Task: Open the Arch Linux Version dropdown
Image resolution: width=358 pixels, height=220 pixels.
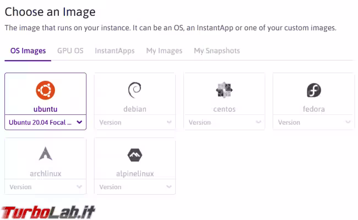Action: (x=45, y=187)
